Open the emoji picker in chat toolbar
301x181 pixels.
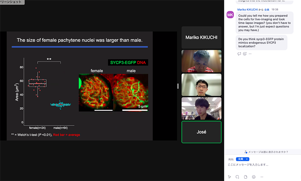coord(254,177)
